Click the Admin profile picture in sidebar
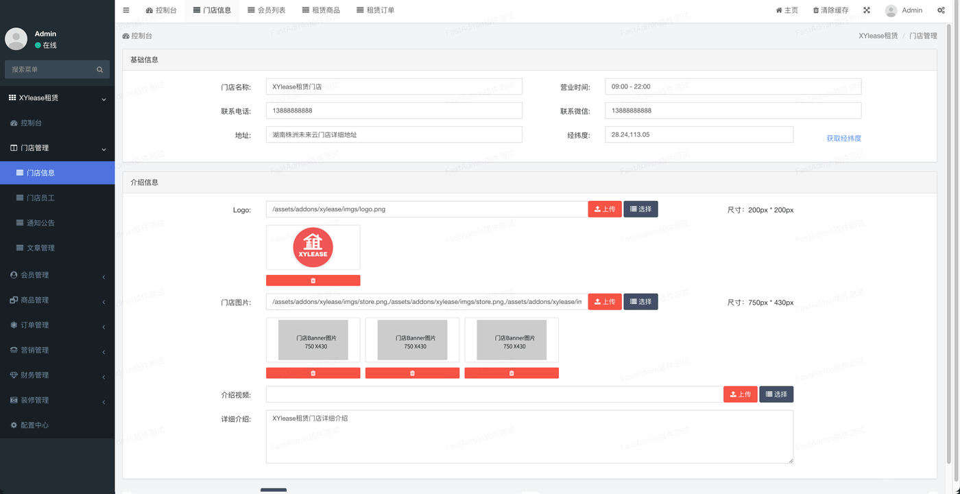This screenshot has width=960, height=494. (16, 39)
